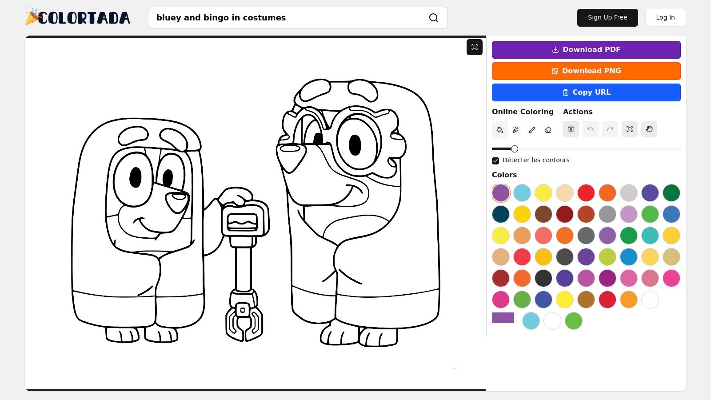Click the Colortada logo
711x400 pixels.
tap(77, 17)
